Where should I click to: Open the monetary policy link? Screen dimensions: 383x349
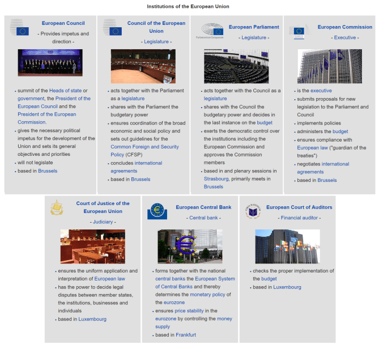tap(208, 295)
